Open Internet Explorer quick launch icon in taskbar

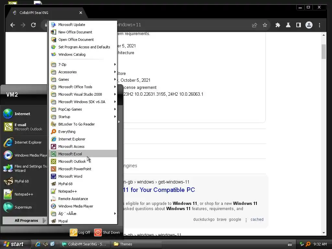38,244
